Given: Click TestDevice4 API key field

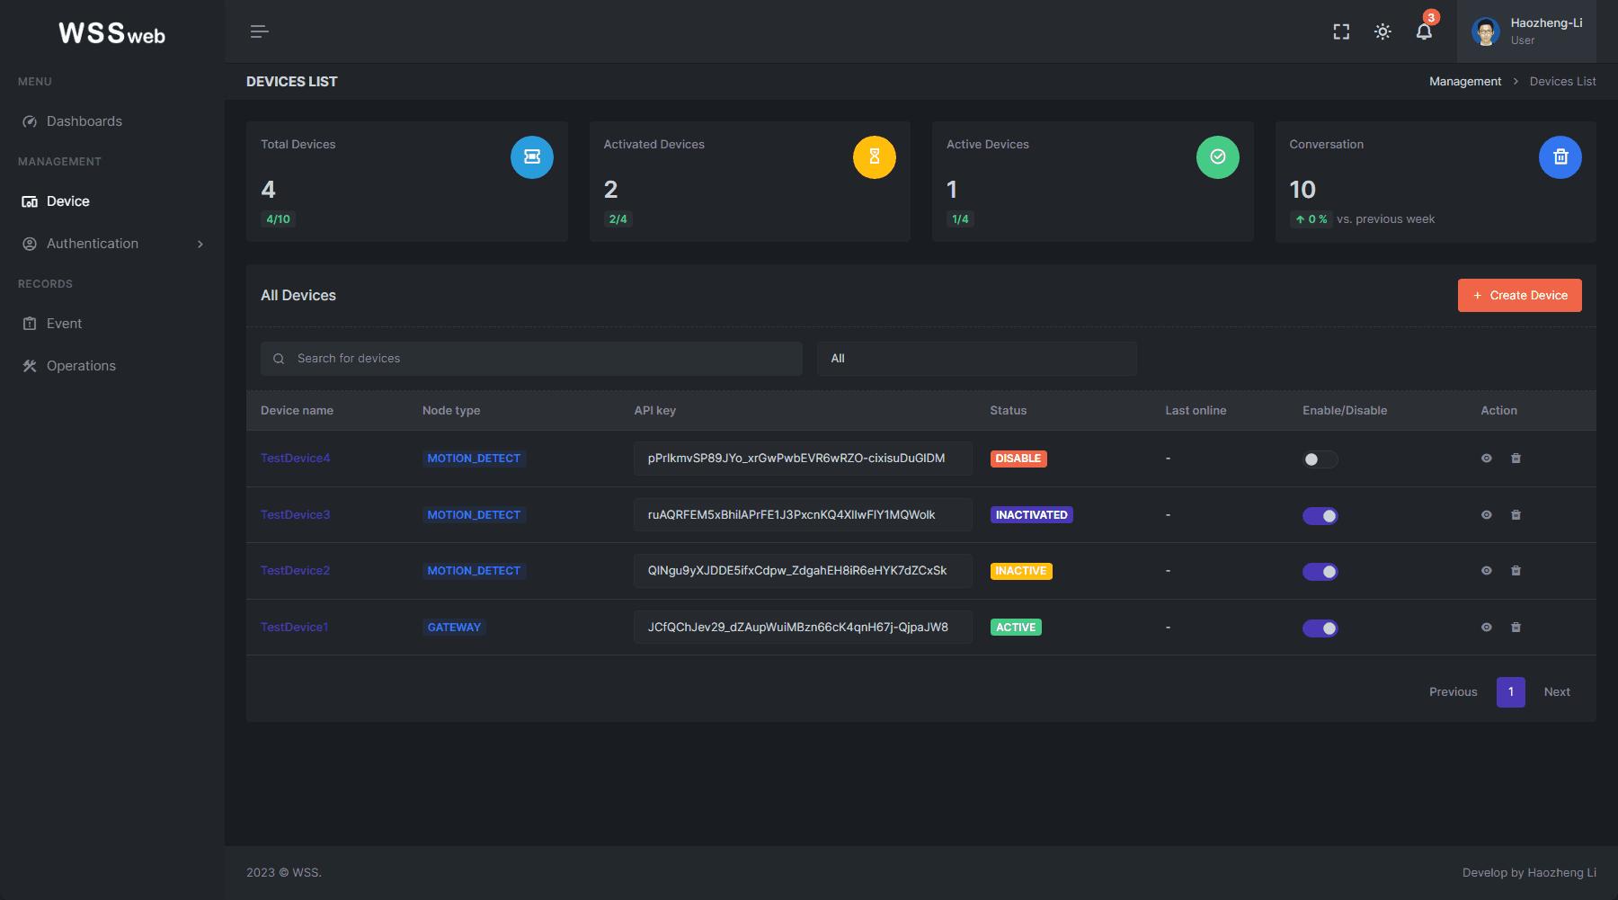Looking at the screenshot, I should (803, 459).
